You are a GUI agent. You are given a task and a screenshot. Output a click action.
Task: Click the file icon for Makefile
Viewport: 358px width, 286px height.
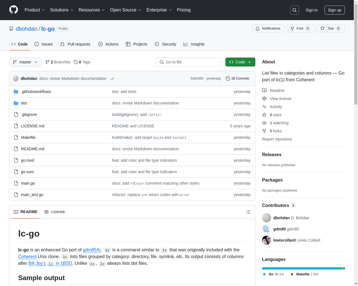[x=16, y=137]
